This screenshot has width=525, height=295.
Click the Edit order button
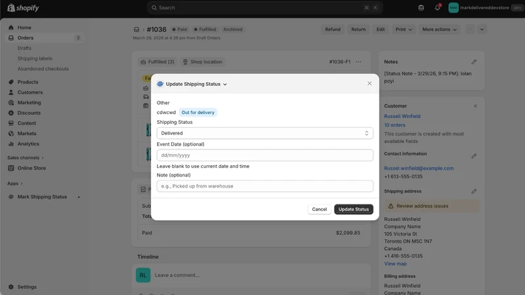pos(381,29)
